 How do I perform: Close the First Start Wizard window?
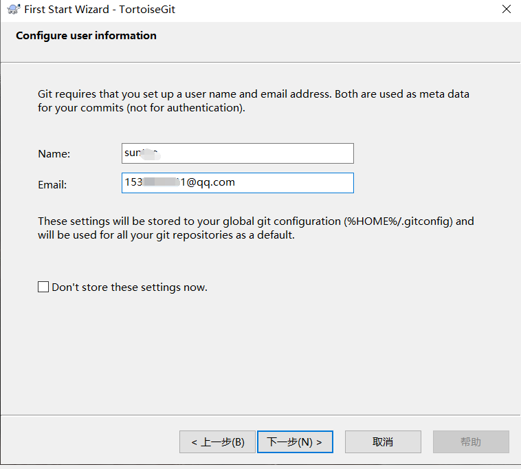[x=506, y=9]
